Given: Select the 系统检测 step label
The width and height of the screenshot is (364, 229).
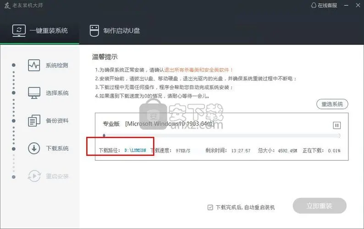Looking at the screenshot, I should click(x=57, y=65).
